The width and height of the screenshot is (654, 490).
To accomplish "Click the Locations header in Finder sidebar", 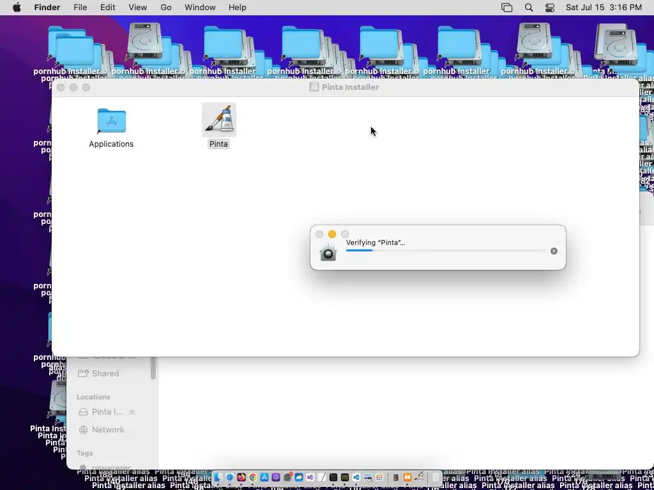I will [x=93, y=397].
